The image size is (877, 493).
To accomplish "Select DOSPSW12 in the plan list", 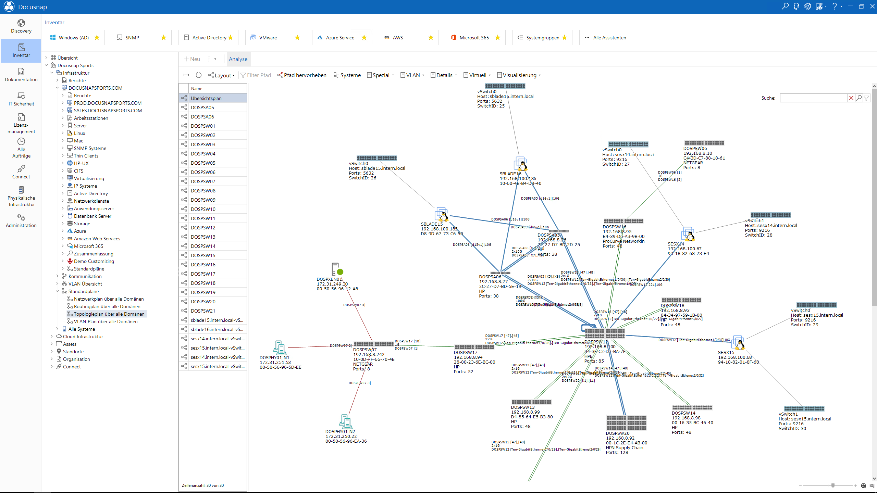I will (x=203, y=228).
